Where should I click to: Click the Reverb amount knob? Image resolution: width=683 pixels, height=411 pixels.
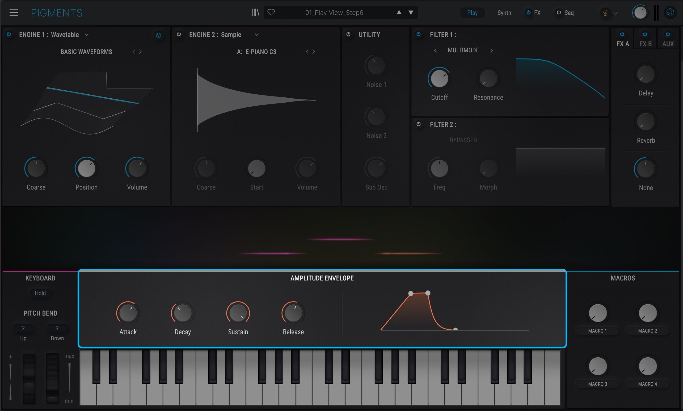tap(646, 122)
